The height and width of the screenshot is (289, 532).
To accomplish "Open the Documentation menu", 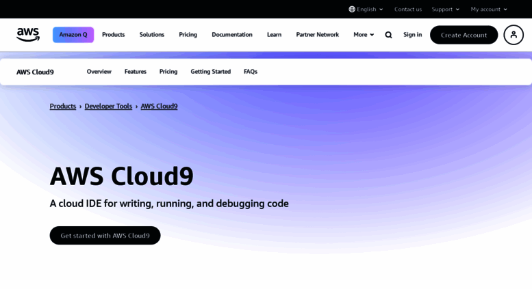I will [x=232, y=35].
